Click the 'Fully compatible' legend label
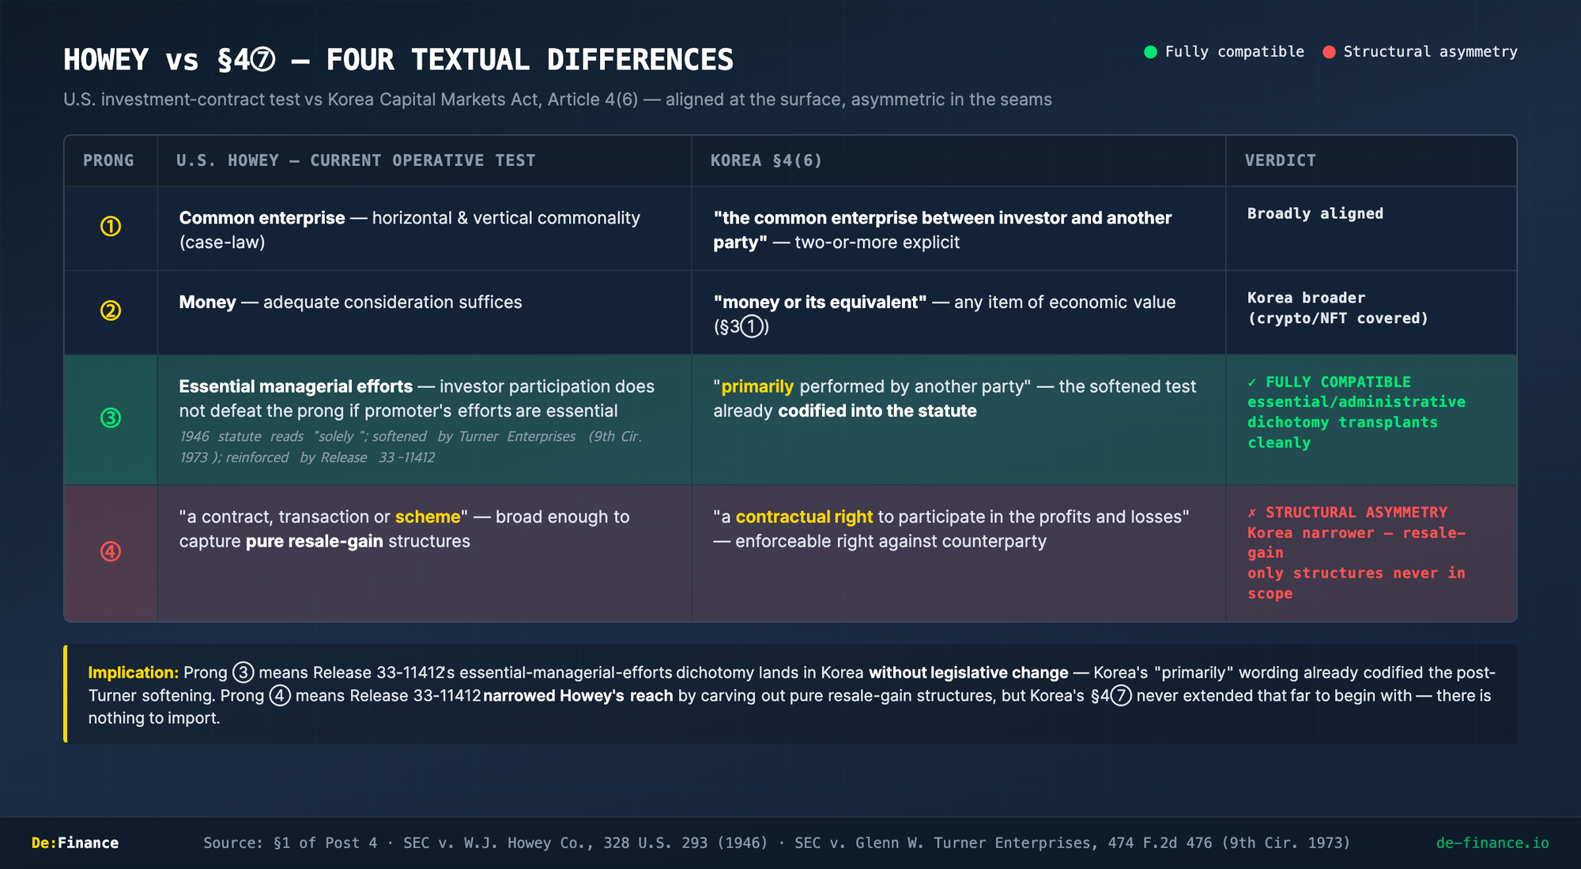This screenshot has width=1581, height=869. pyautogui.click(x=1235, y=52)
